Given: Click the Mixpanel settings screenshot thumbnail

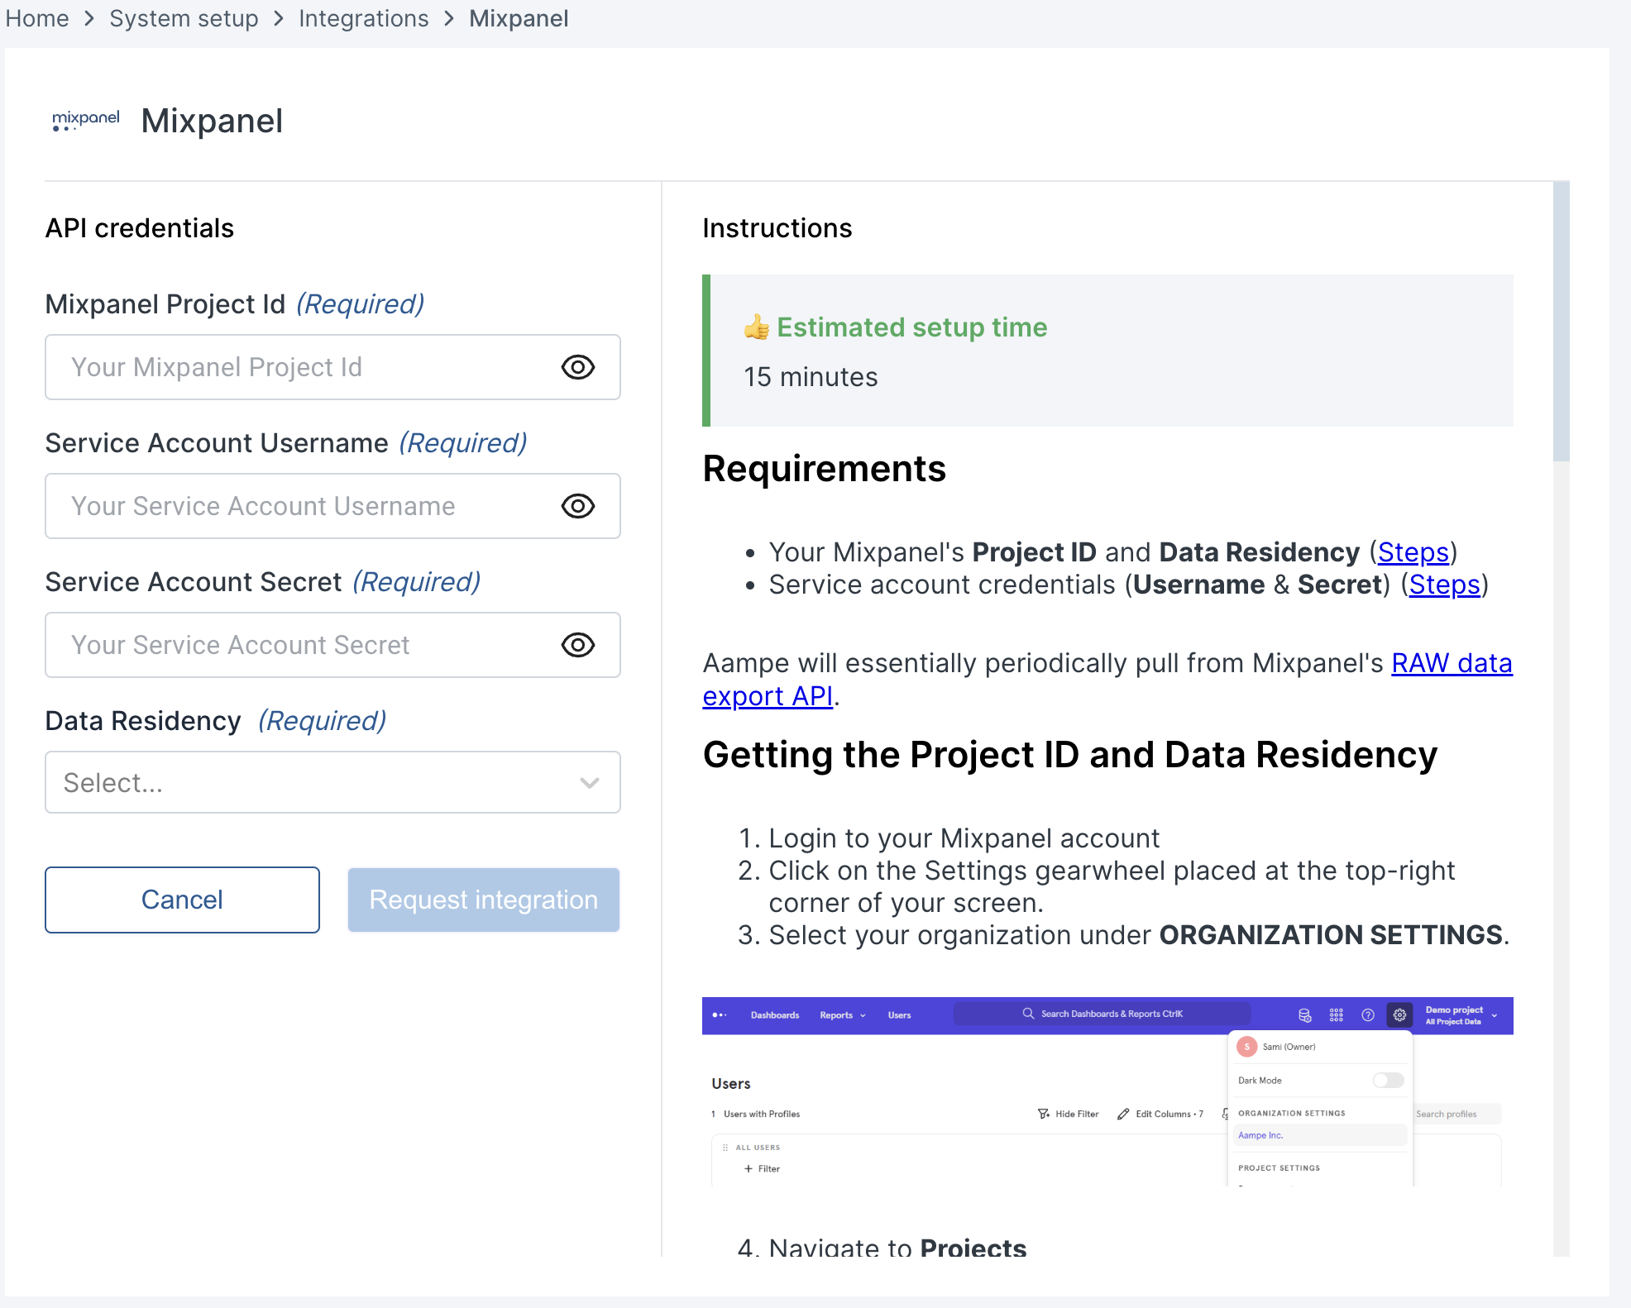Looking at the screenshot, I should point(1107,1091).
